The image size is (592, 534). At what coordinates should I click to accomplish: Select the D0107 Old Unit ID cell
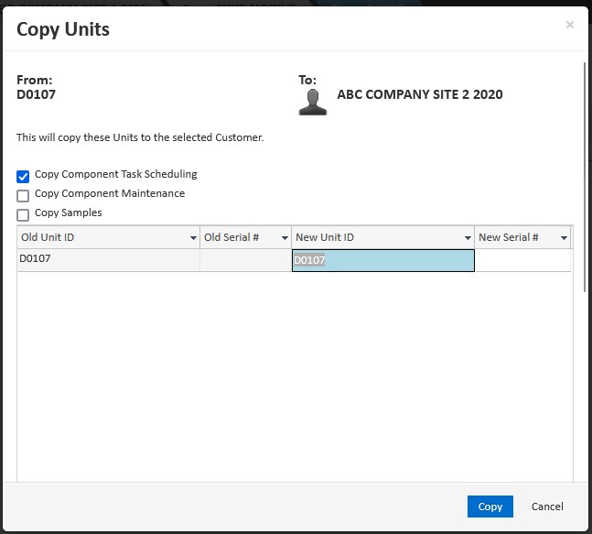click(x=108, y=260)
